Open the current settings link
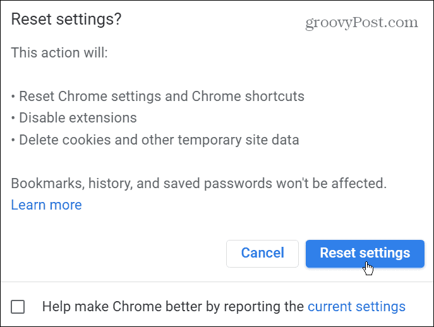The height and width of the screenshot is (327, 434). tap(356, 307)
